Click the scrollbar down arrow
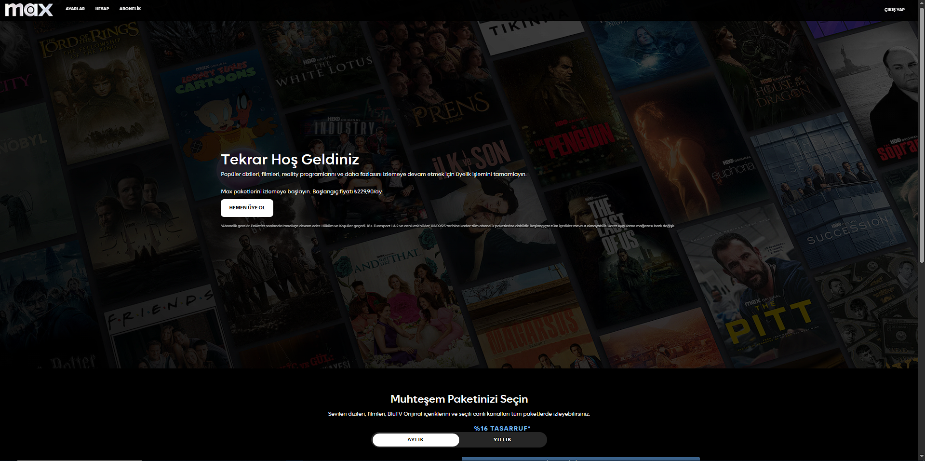 pyautogui.click(x=922, y=457)
